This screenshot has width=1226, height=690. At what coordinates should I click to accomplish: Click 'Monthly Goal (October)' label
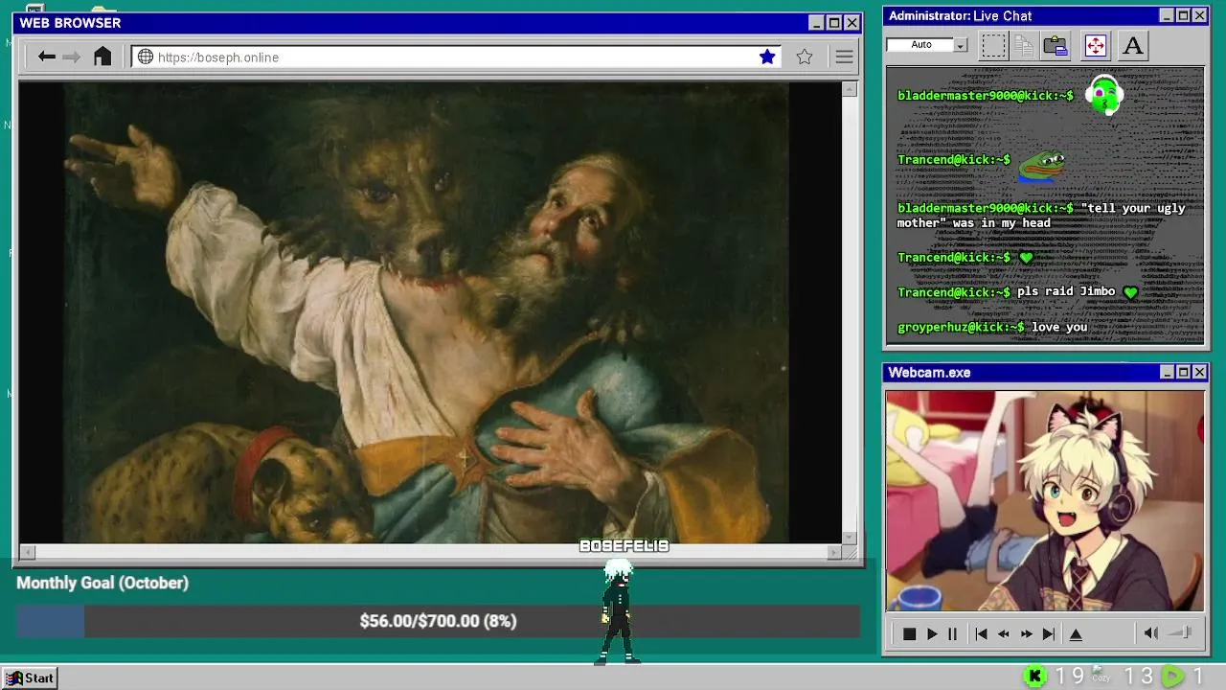click(x=102, y=583)
